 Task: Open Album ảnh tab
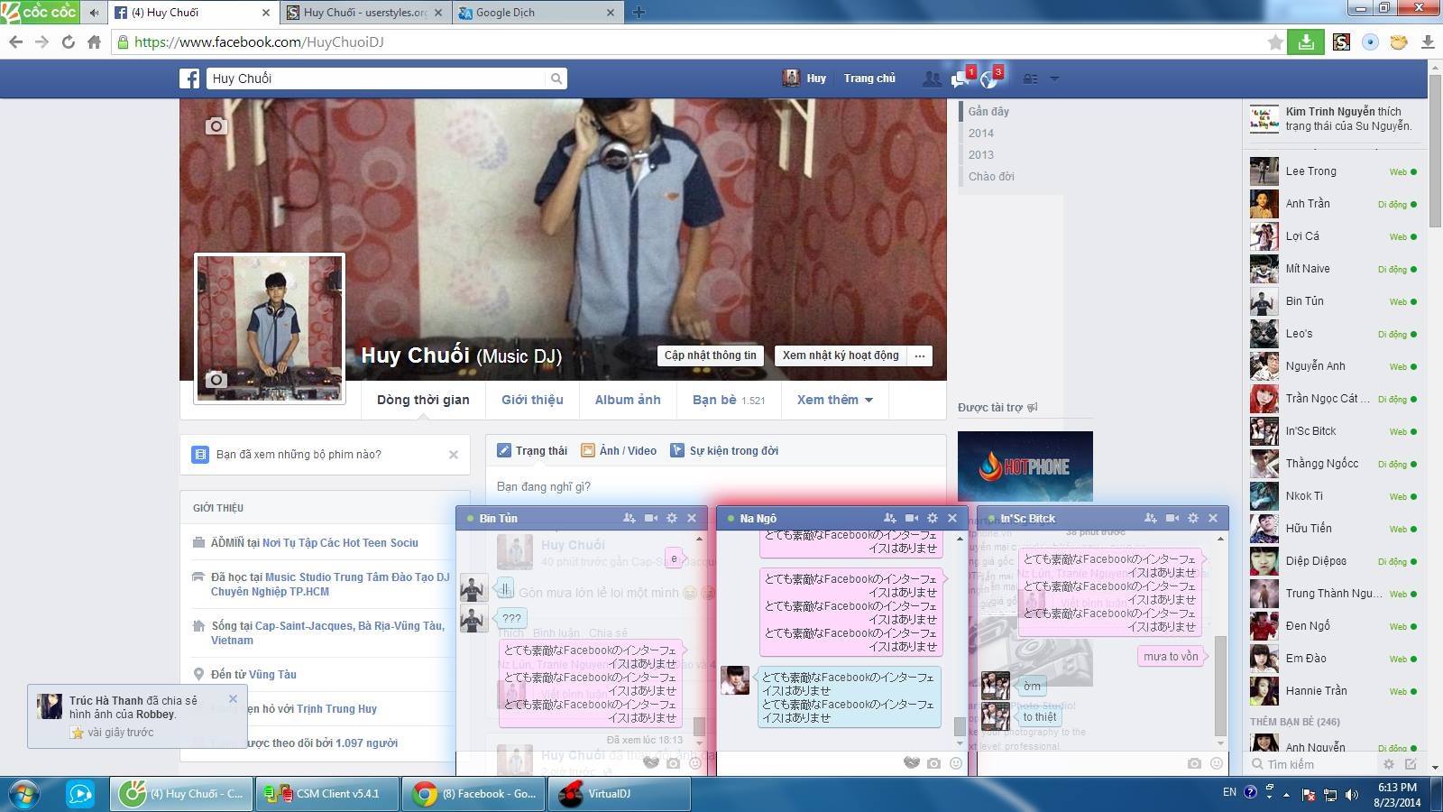[x=628, y=400]
